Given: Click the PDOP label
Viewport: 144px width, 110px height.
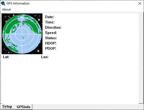Looking at the screenshot, I should tap(51, 48).
